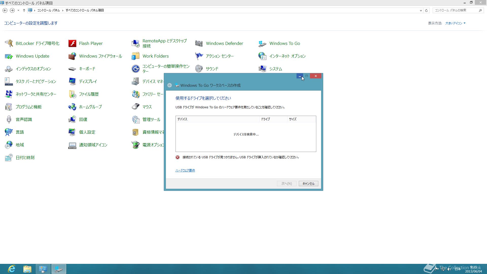The width and height of the screenshot is (487, 274).
Task: Open Windows Update icon
Action: 9,56
